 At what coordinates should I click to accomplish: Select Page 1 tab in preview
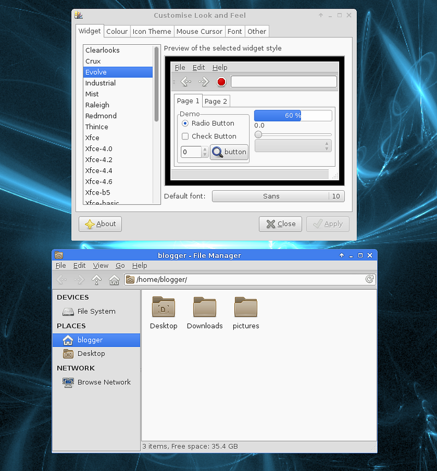pyautogui.click(x=188, y=101)
